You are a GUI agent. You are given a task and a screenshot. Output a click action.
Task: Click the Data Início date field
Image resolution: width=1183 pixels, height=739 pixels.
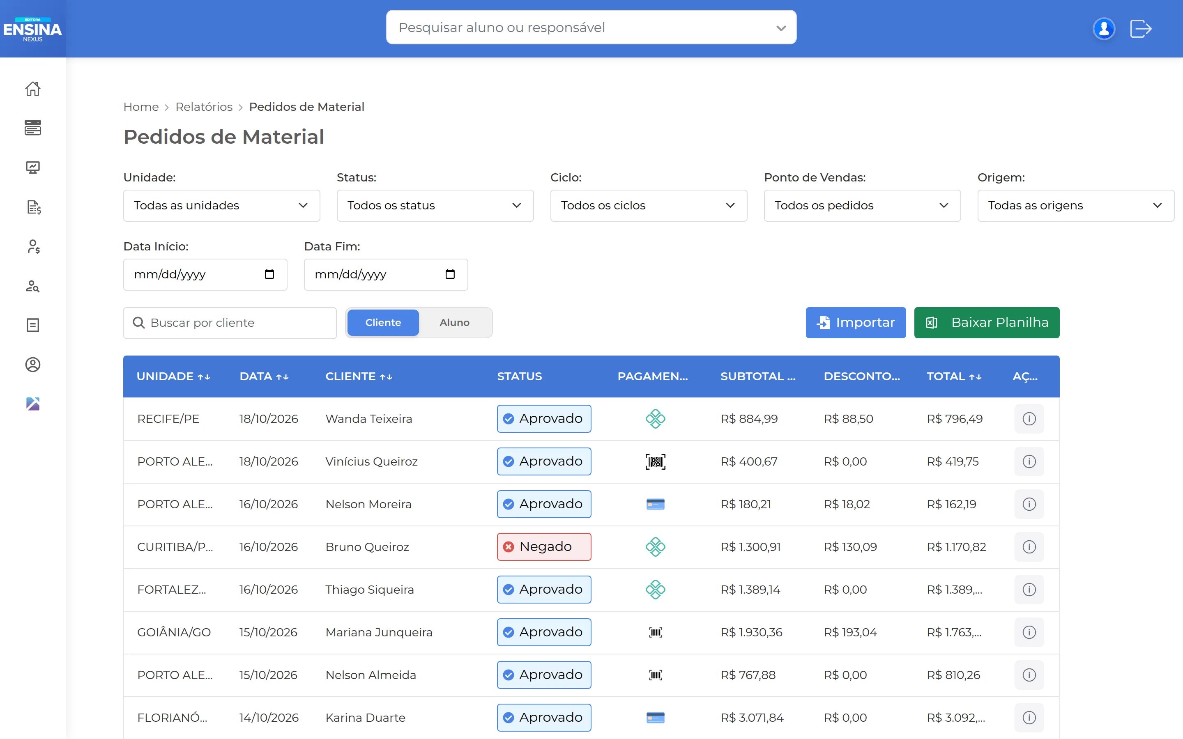(x=205, y=275)
